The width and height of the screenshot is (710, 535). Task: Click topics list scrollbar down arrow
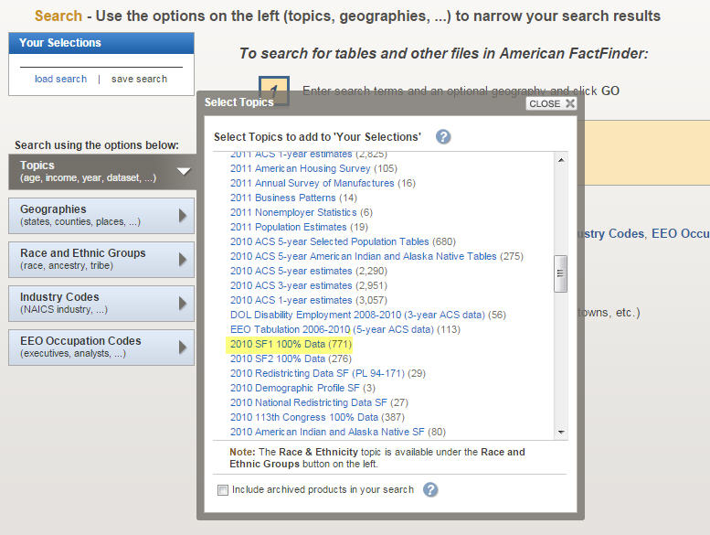tap(561, 433)
